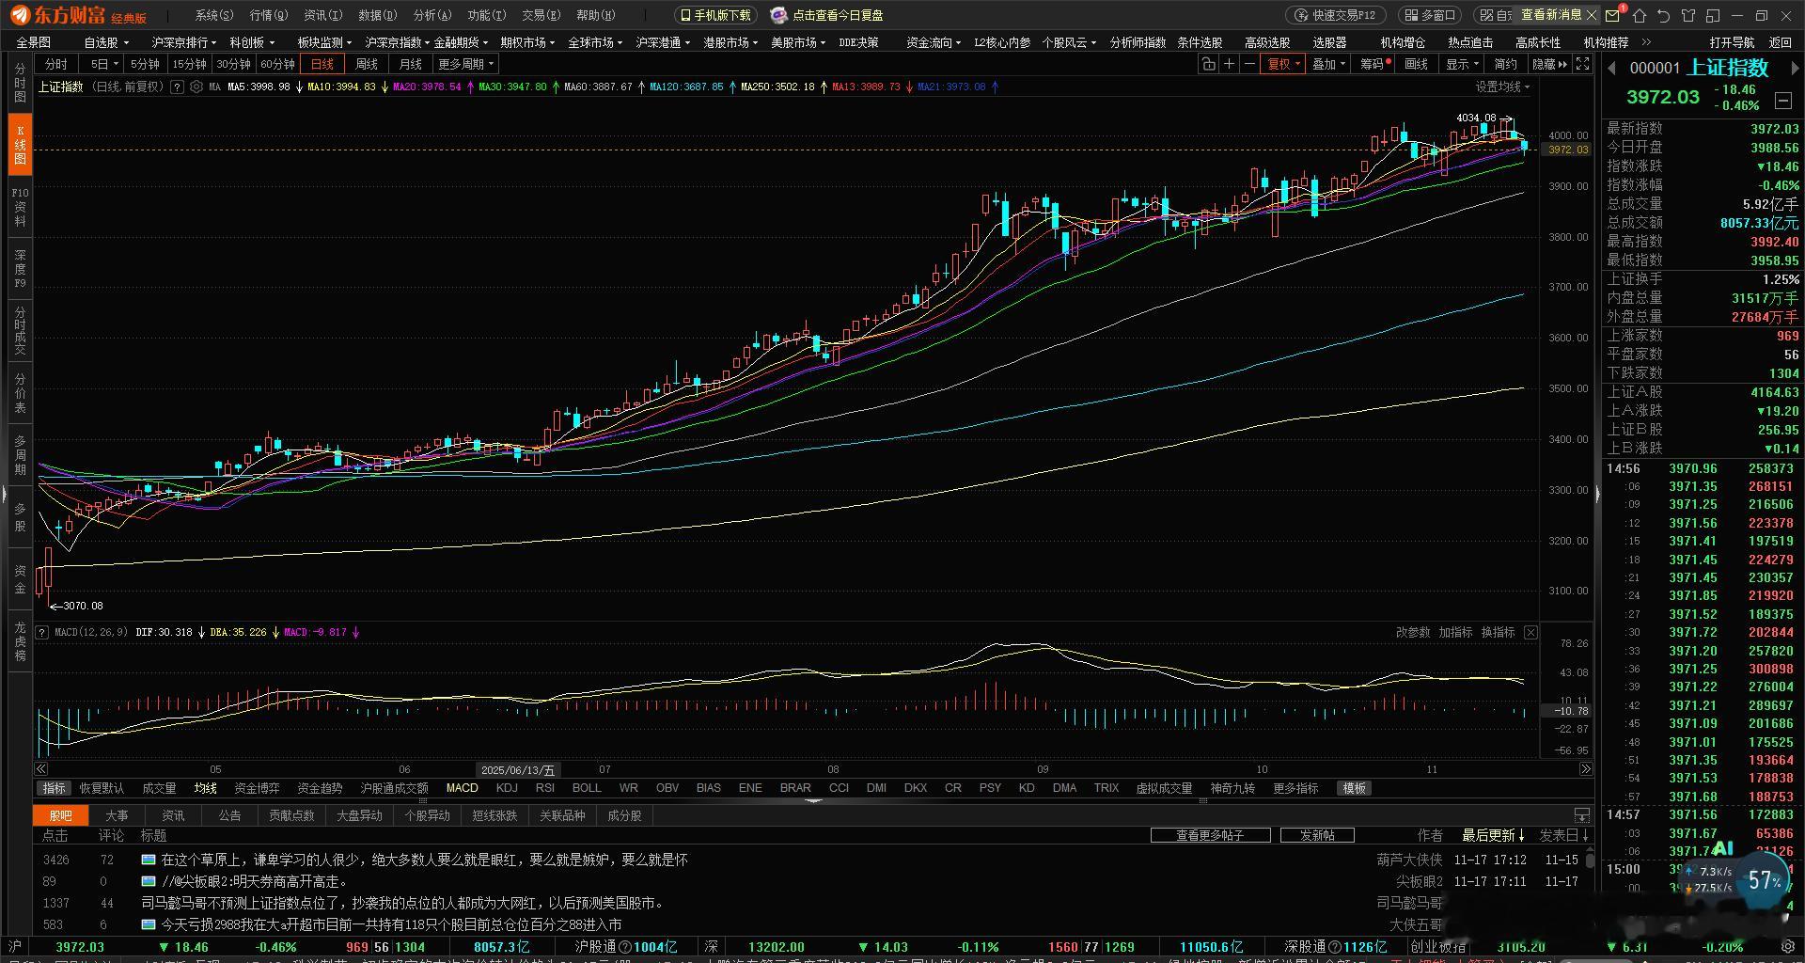Click 改参数 in MACD panel
1805x963 pixels.
(x=1412, y=632)
